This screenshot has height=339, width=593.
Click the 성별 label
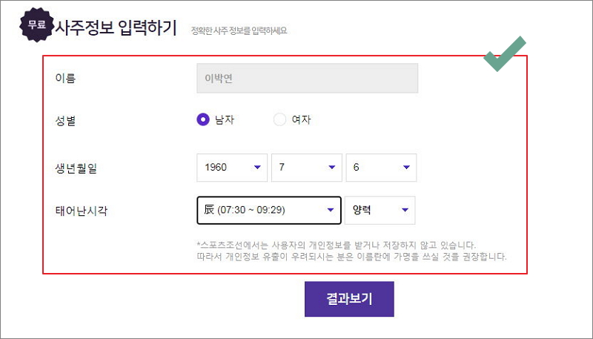click(65, 121)
